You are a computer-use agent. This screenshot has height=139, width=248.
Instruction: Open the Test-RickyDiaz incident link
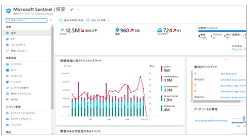(x=229, y=74)
